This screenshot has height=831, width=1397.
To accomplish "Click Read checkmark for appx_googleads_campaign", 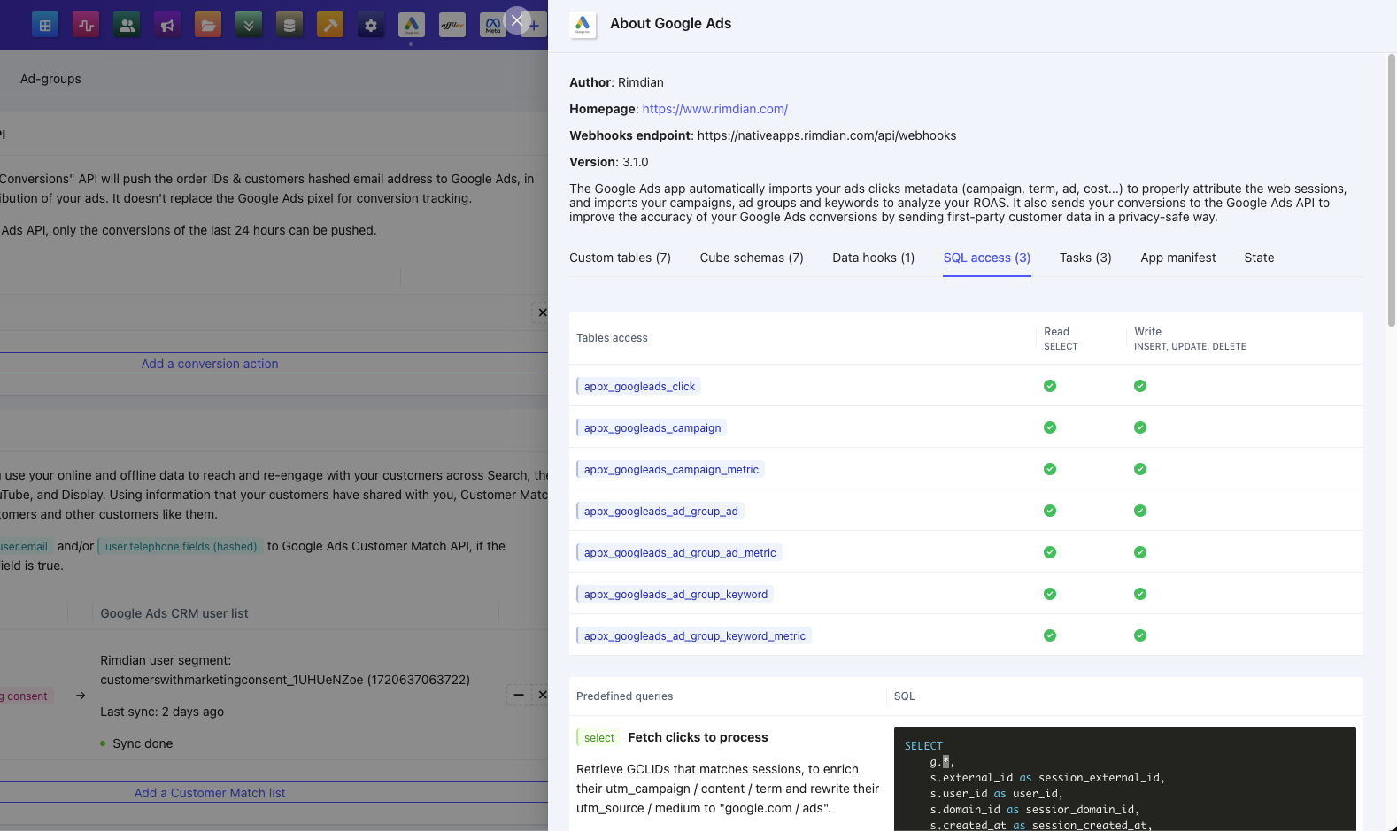I will pos(1050,427).
